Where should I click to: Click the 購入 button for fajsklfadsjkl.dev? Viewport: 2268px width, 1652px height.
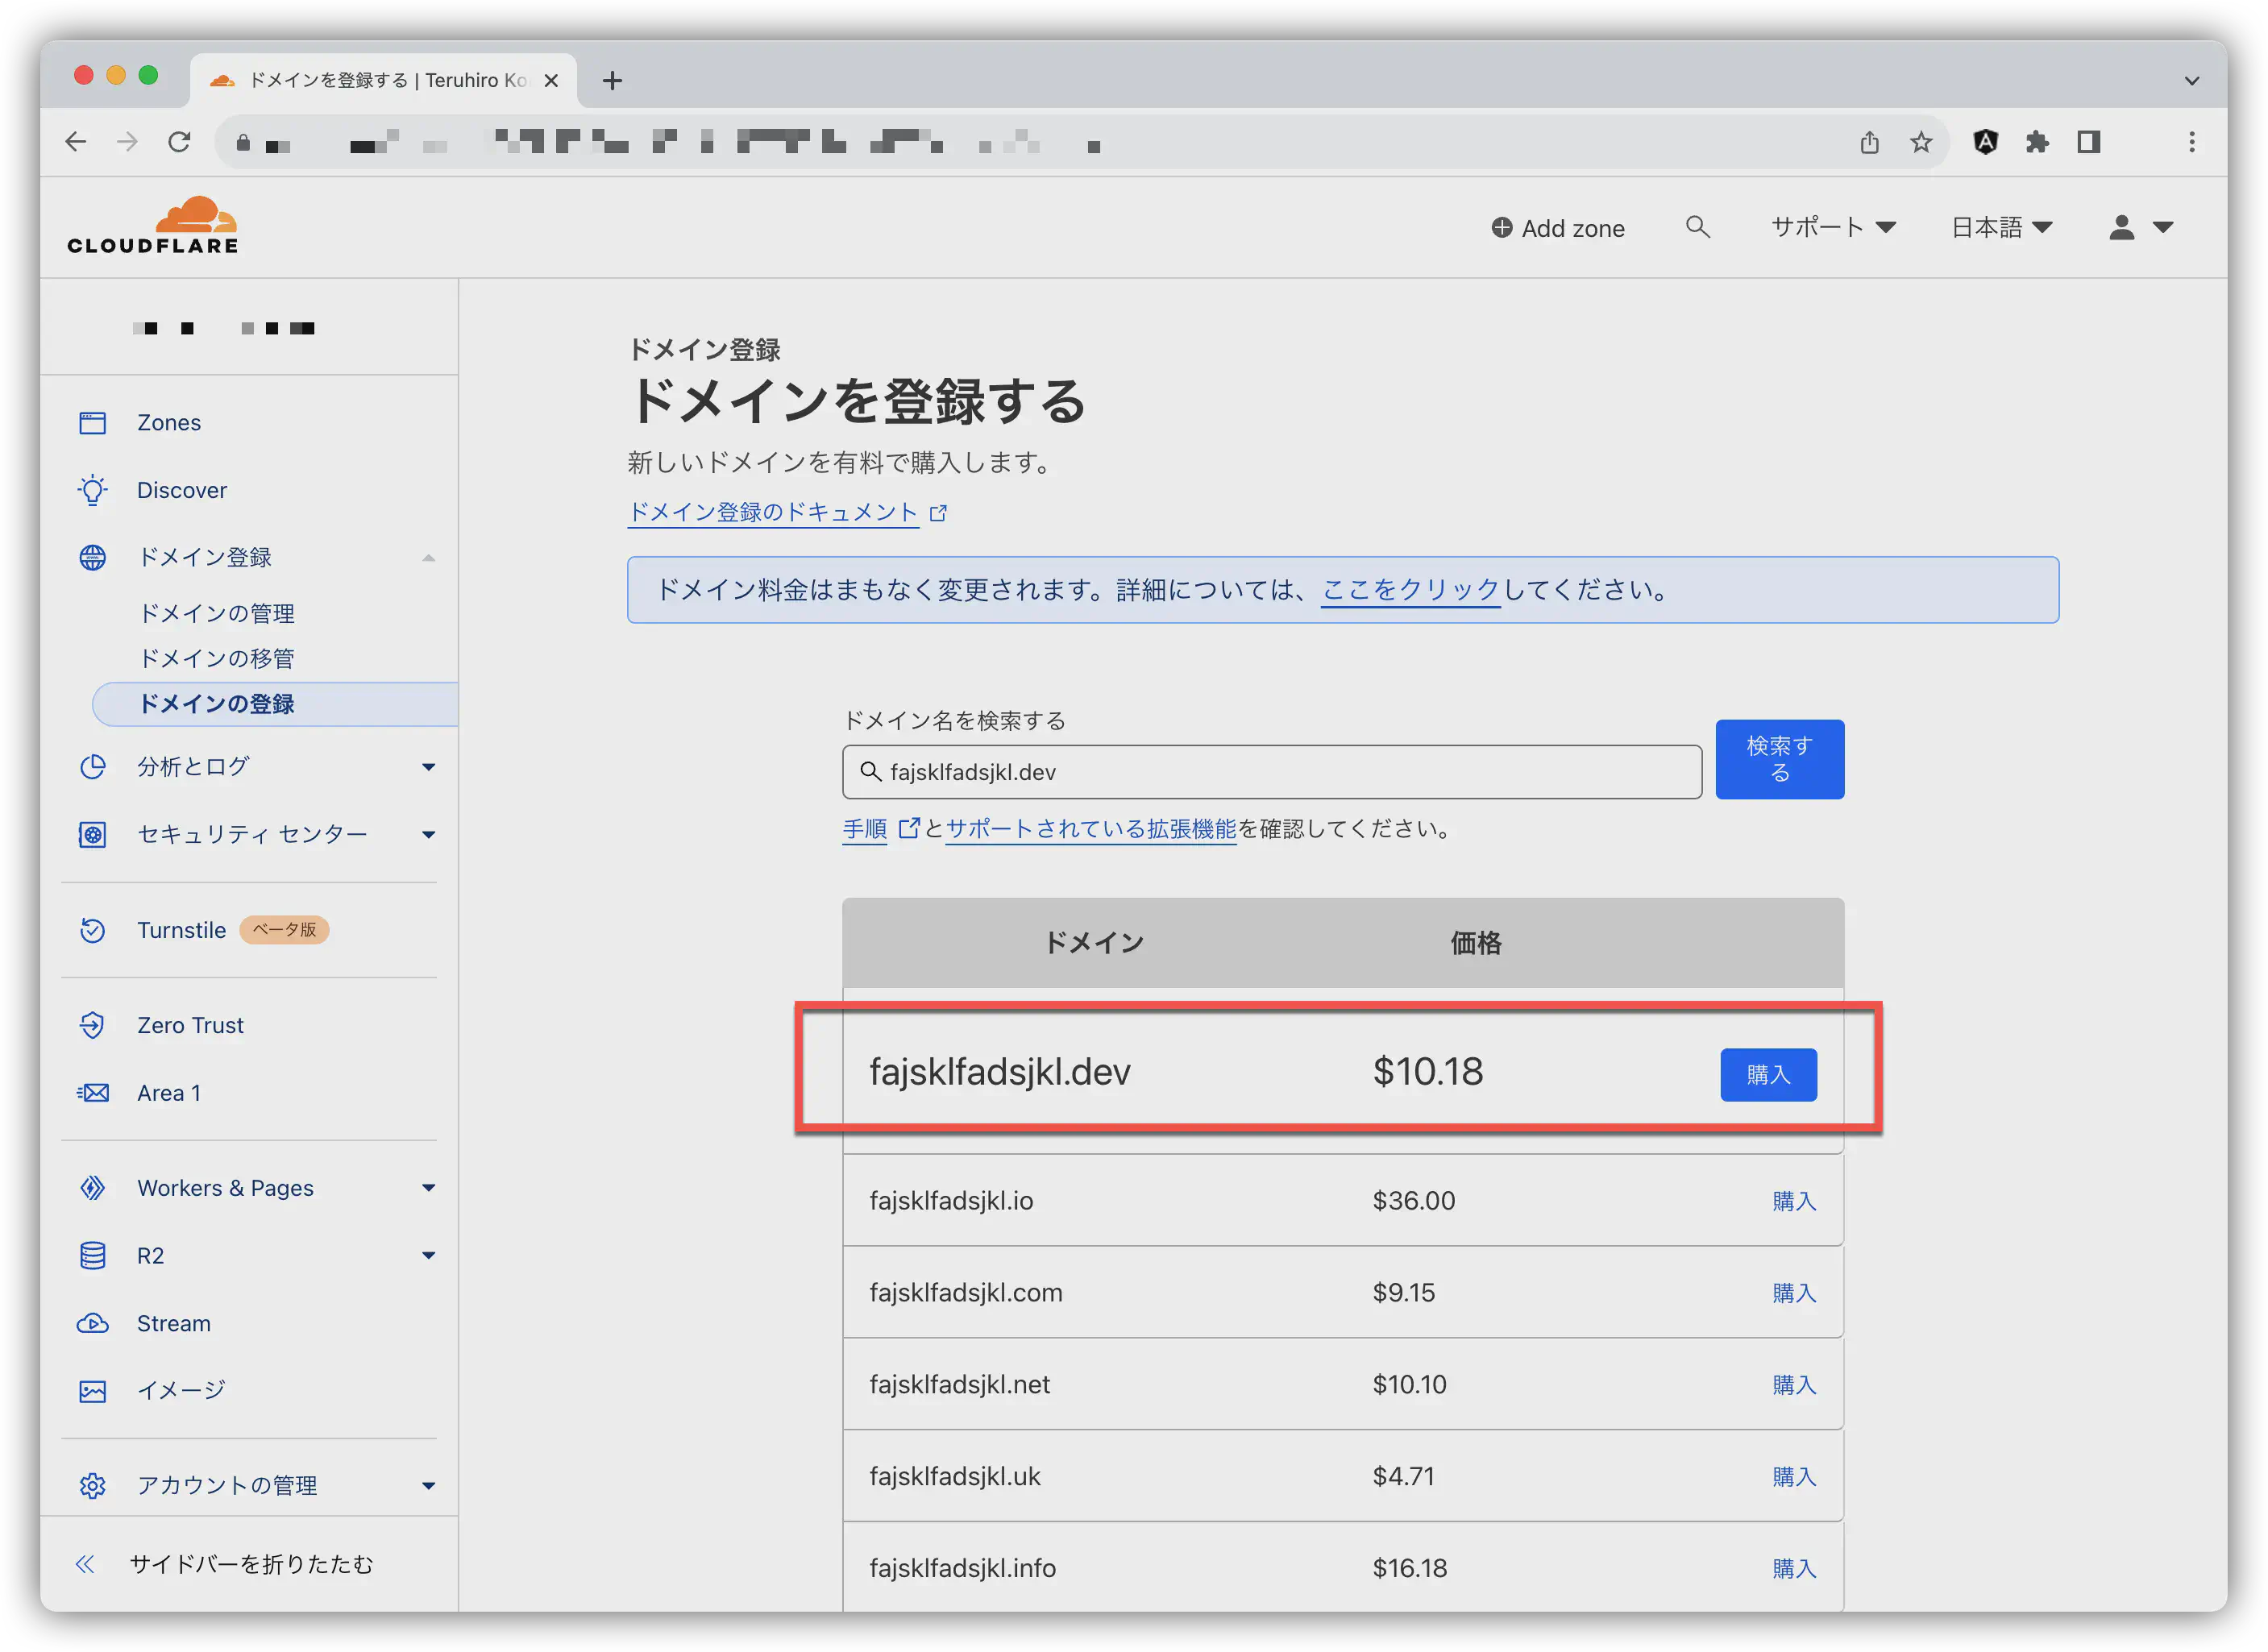[x=1766, y=1074]
